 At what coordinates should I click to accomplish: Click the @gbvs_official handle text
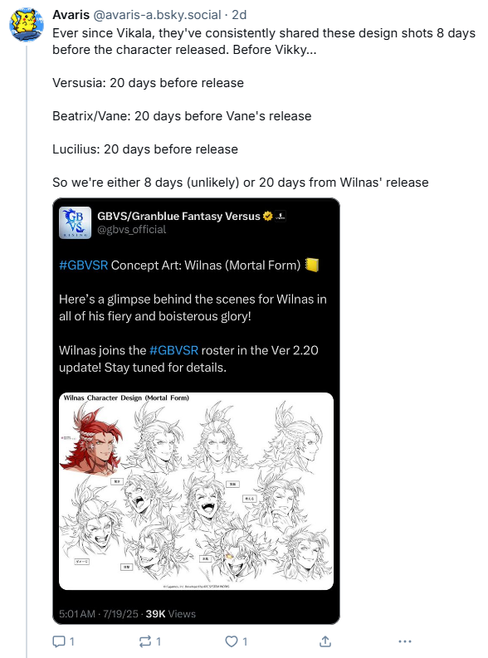[x=132, y=230]
